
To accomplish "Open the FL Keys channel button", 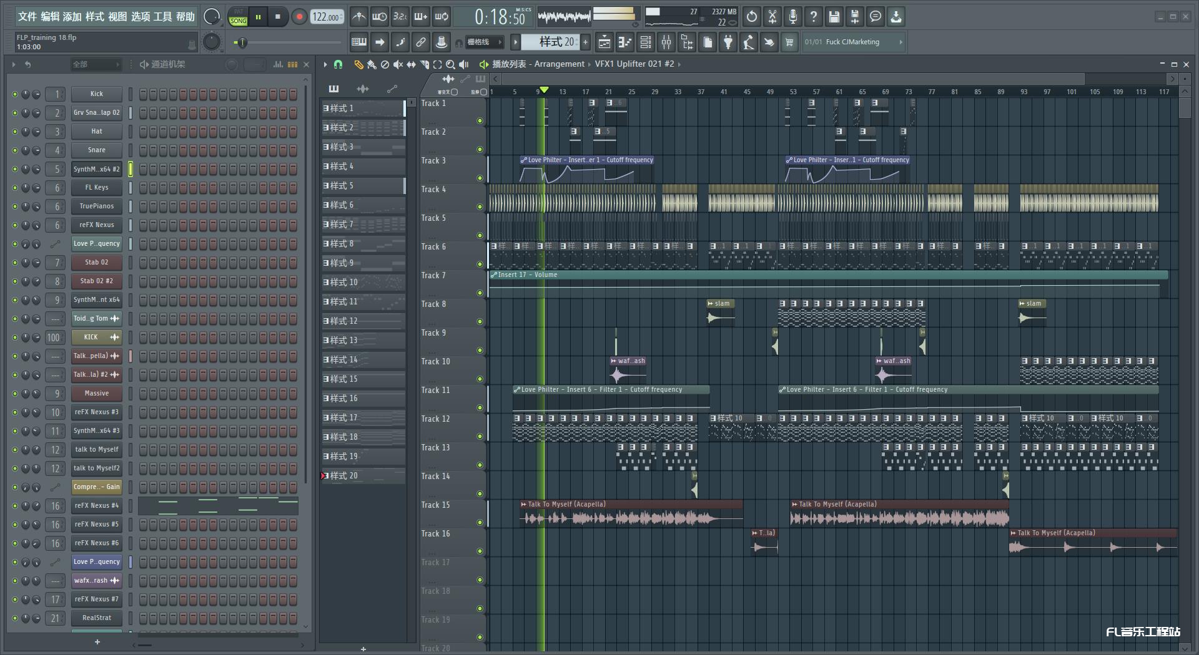I will coord(97,188).
